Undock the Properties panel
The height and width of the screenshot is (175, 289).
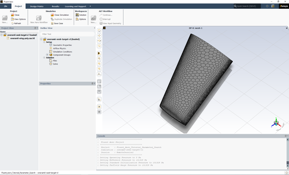(92, 84)
